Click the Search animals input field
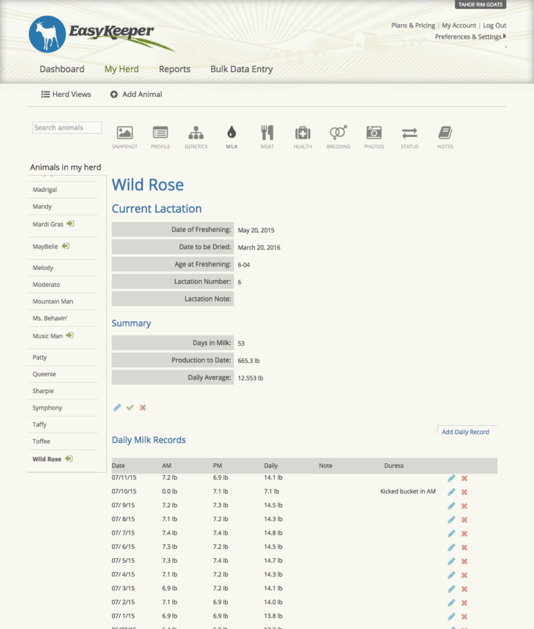 coord(67,127)
